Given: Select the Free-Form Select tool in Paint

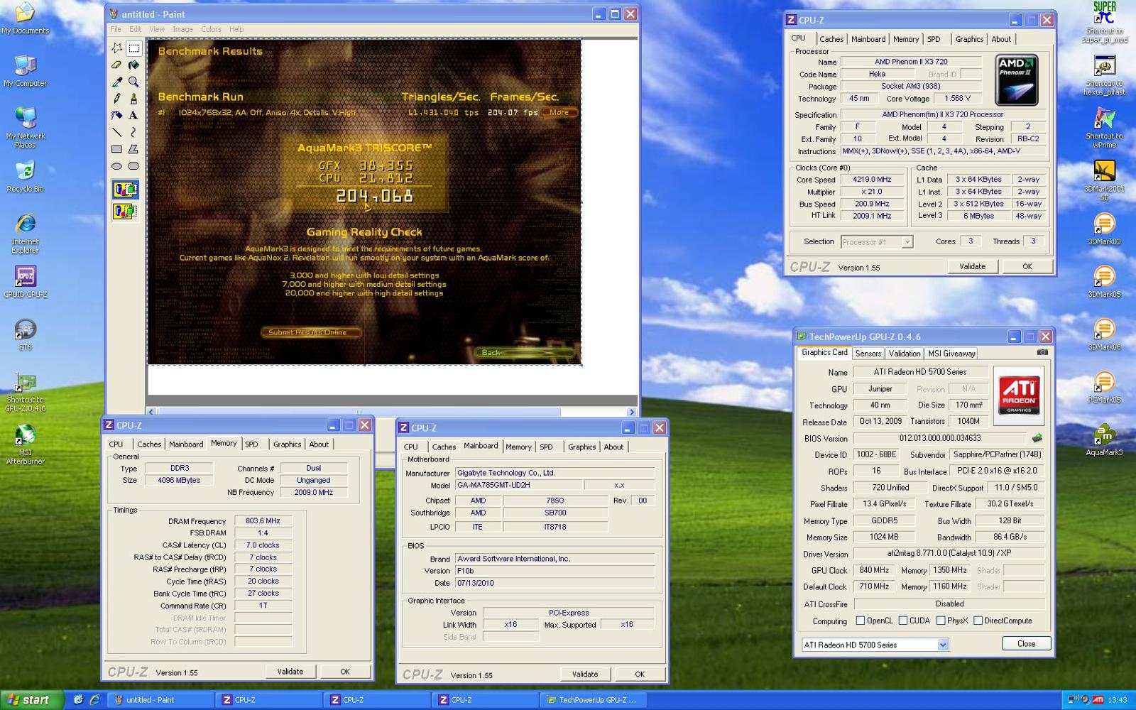Looking at the screenshot, I should tap(117, 48).
